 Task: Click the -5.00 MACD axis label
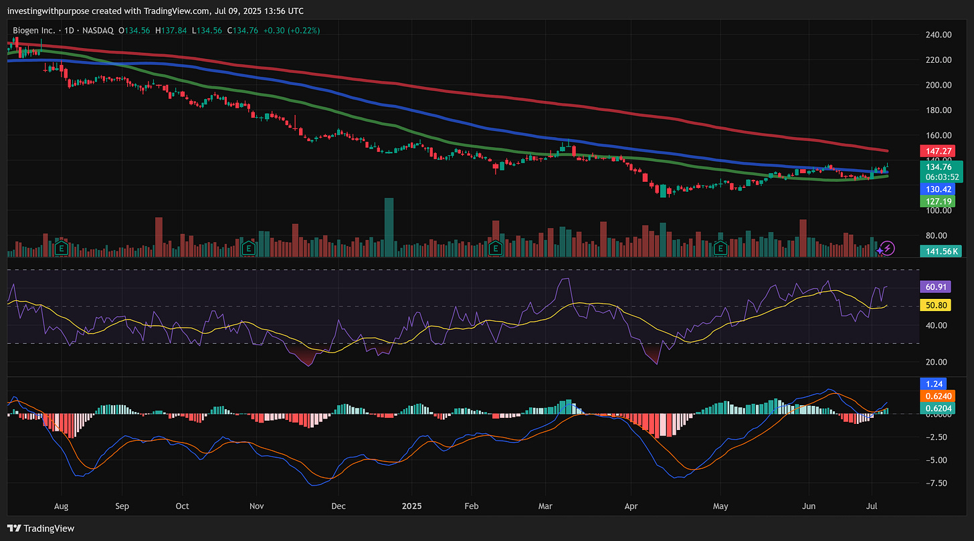click(937, 460)
